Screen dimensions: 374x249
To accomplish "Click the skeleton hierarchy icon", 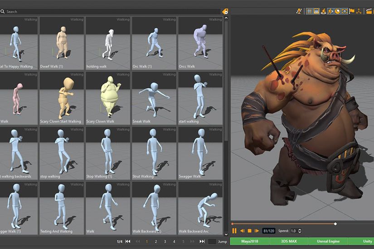I will coord(359,11).
